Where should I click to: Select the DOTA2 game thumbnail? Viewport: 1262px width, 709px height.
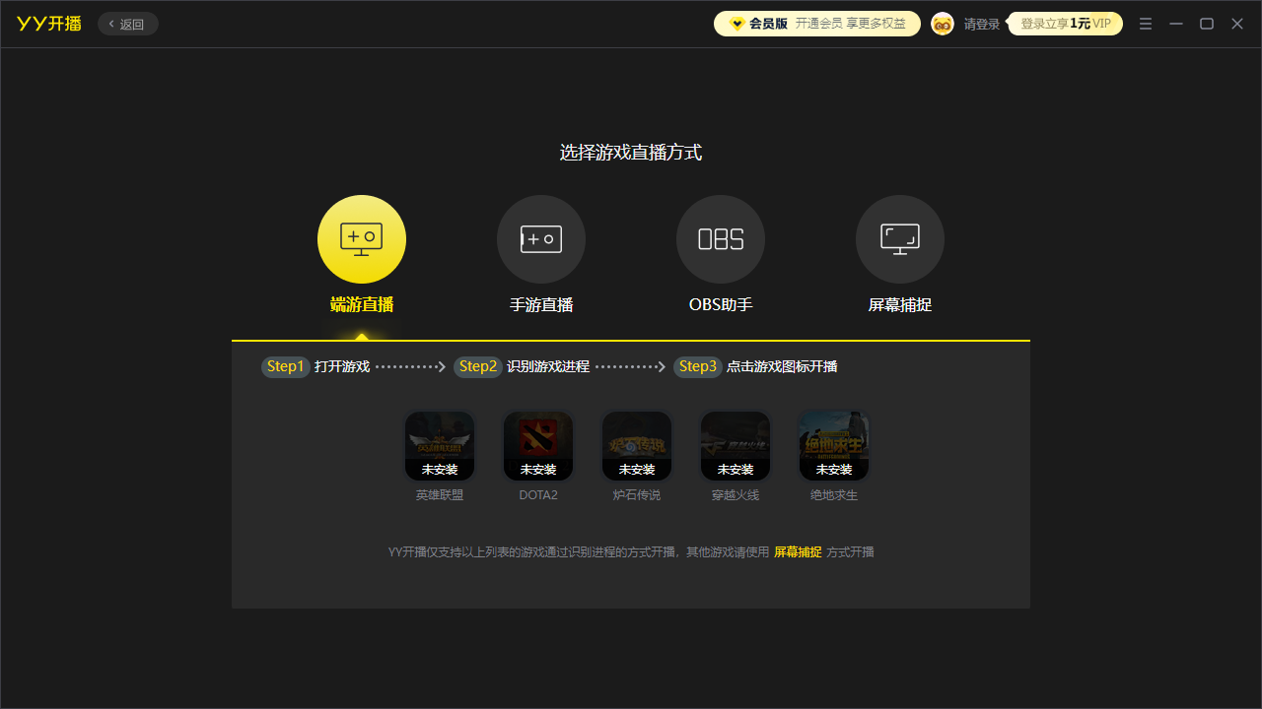pyautogui.click(x=538, y=446)
